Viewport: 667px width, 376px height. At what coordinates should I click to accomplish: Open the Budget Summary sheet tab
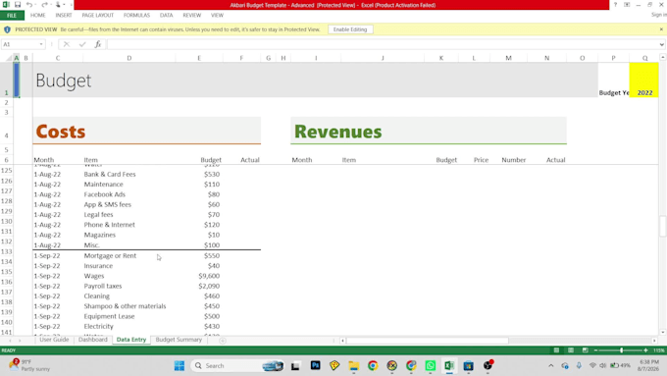pyautogui.click(x=179, y=340)
